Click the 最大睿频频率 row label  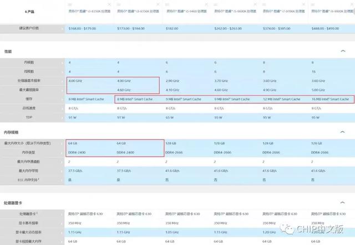coord(29,90)
